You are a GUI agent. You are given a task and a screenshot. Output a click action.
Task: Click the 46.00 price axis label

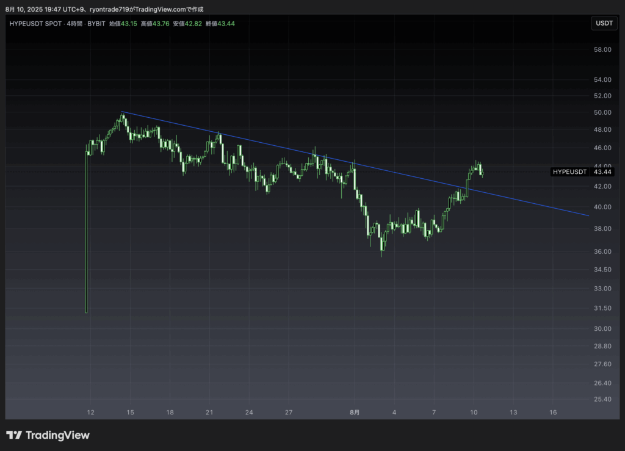click(x=602, y=148)
